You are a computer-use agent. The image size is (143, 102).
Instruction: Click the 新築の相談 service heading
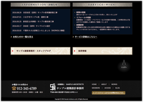click(81, 12)
